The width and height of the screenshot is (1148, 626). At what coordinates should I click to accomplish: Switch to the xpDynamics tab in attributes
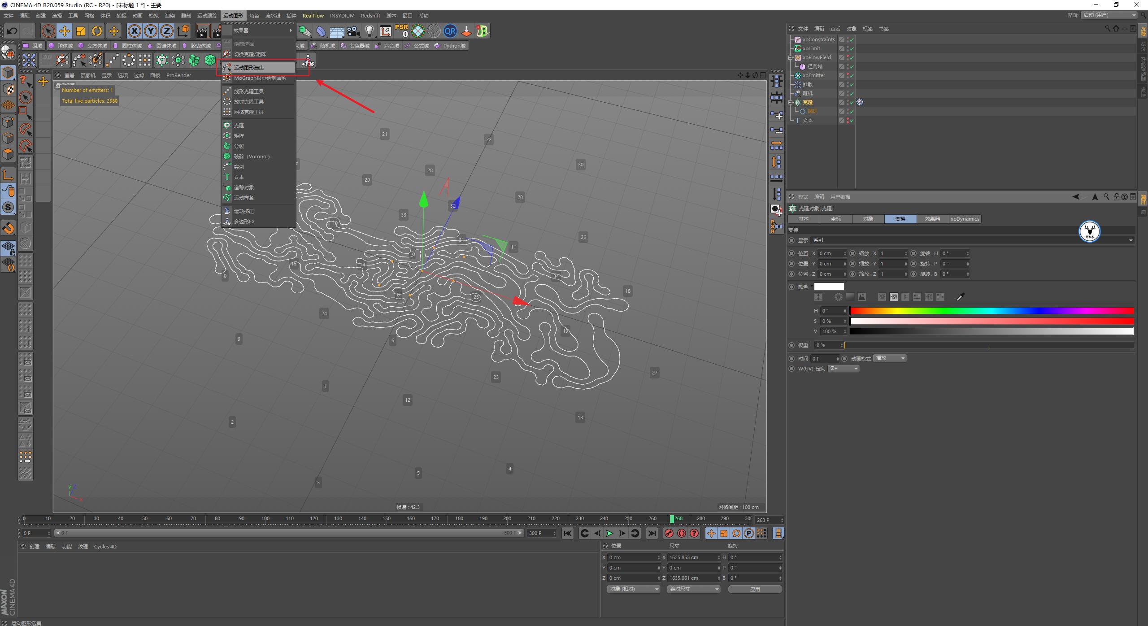965,219
